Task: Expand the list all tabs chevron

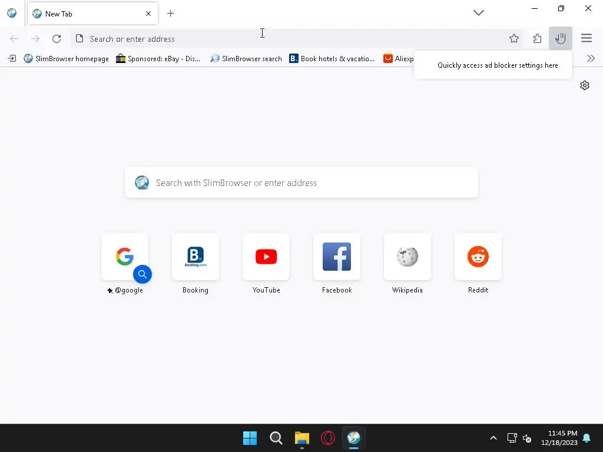Action: coord(478,13)
